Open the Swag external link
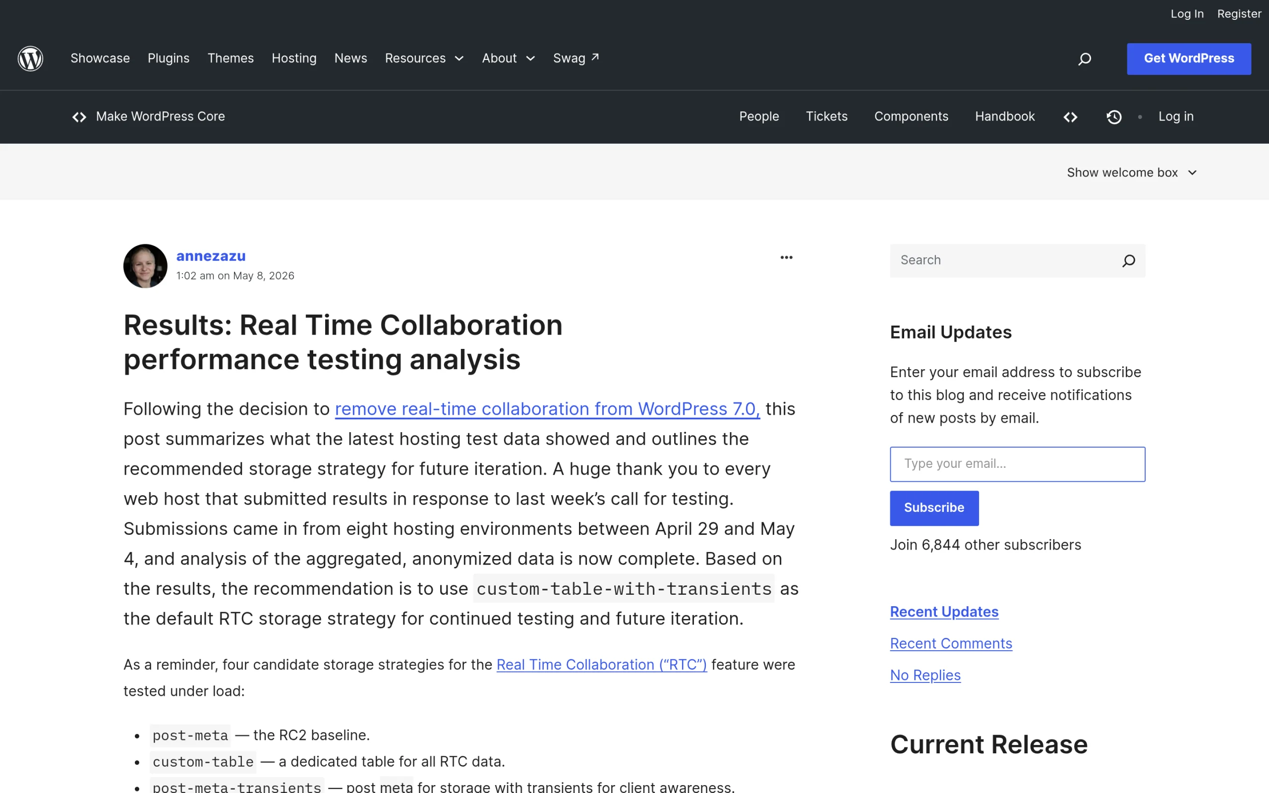Image resolution: width=1269 pixels, height=793 pixels. point(576,58)
